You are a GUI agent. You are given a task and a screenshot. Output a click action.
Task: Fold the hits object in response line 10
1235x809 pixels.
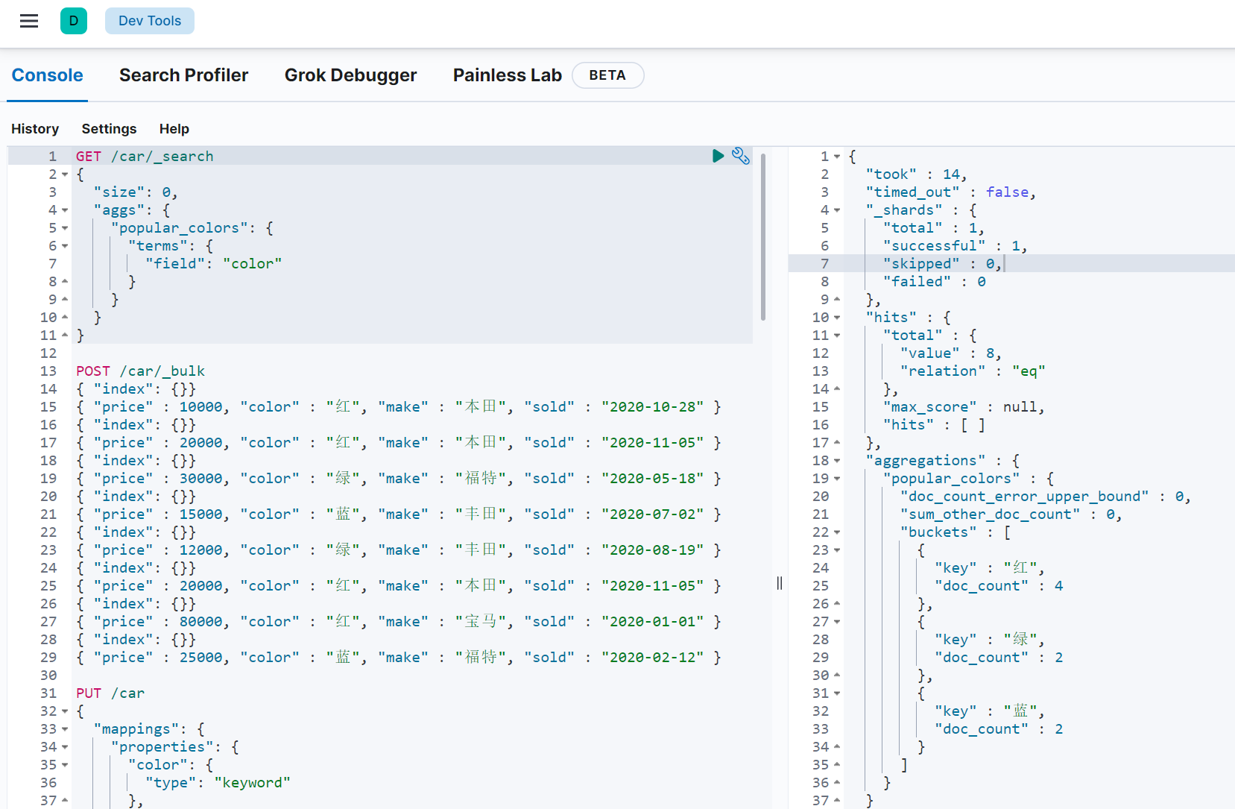837,318
